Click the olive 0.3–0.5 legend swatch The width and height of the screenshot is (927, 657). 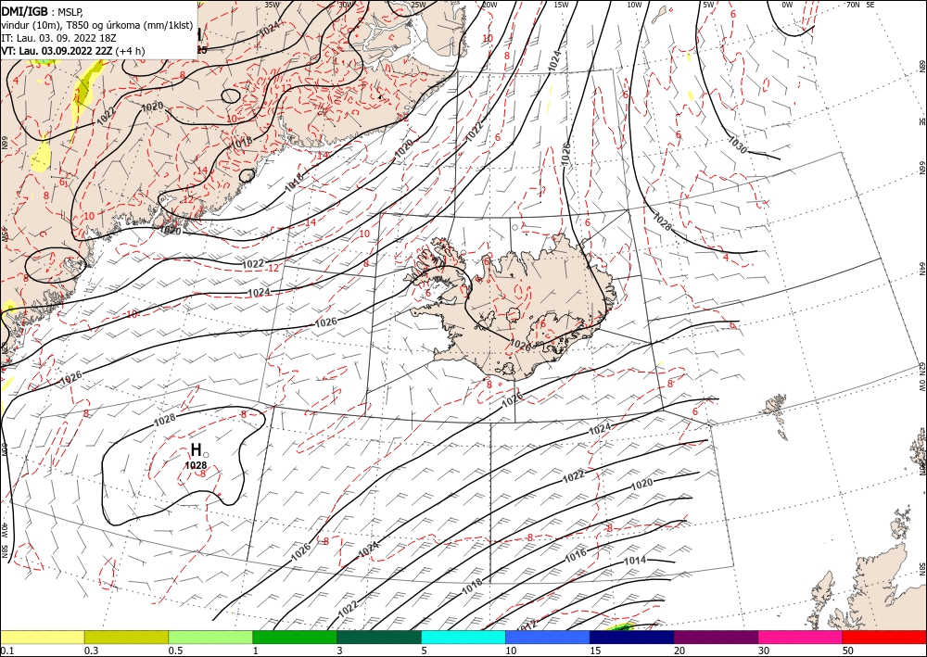click(126, 637)
